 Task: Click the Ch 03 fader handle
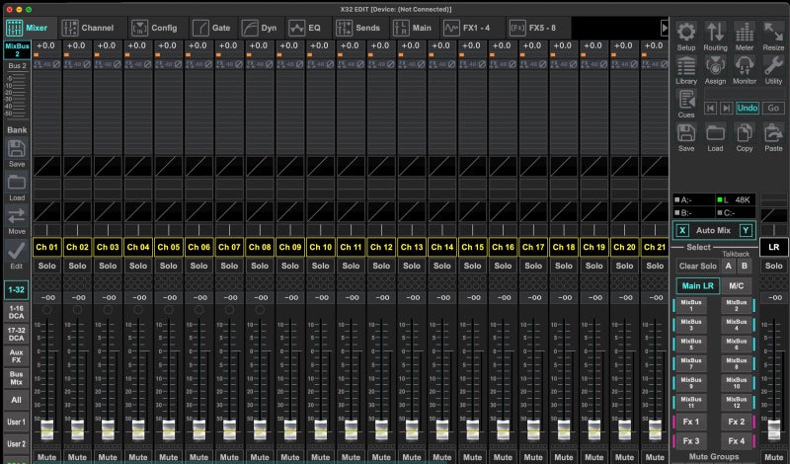point(108,428)
